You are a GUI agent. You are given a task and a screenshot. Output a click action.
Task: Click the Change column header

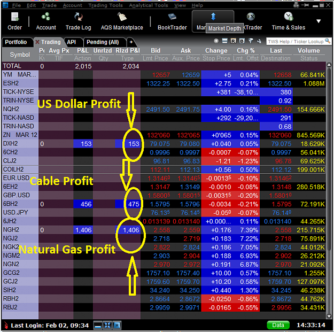pos(216,51)
